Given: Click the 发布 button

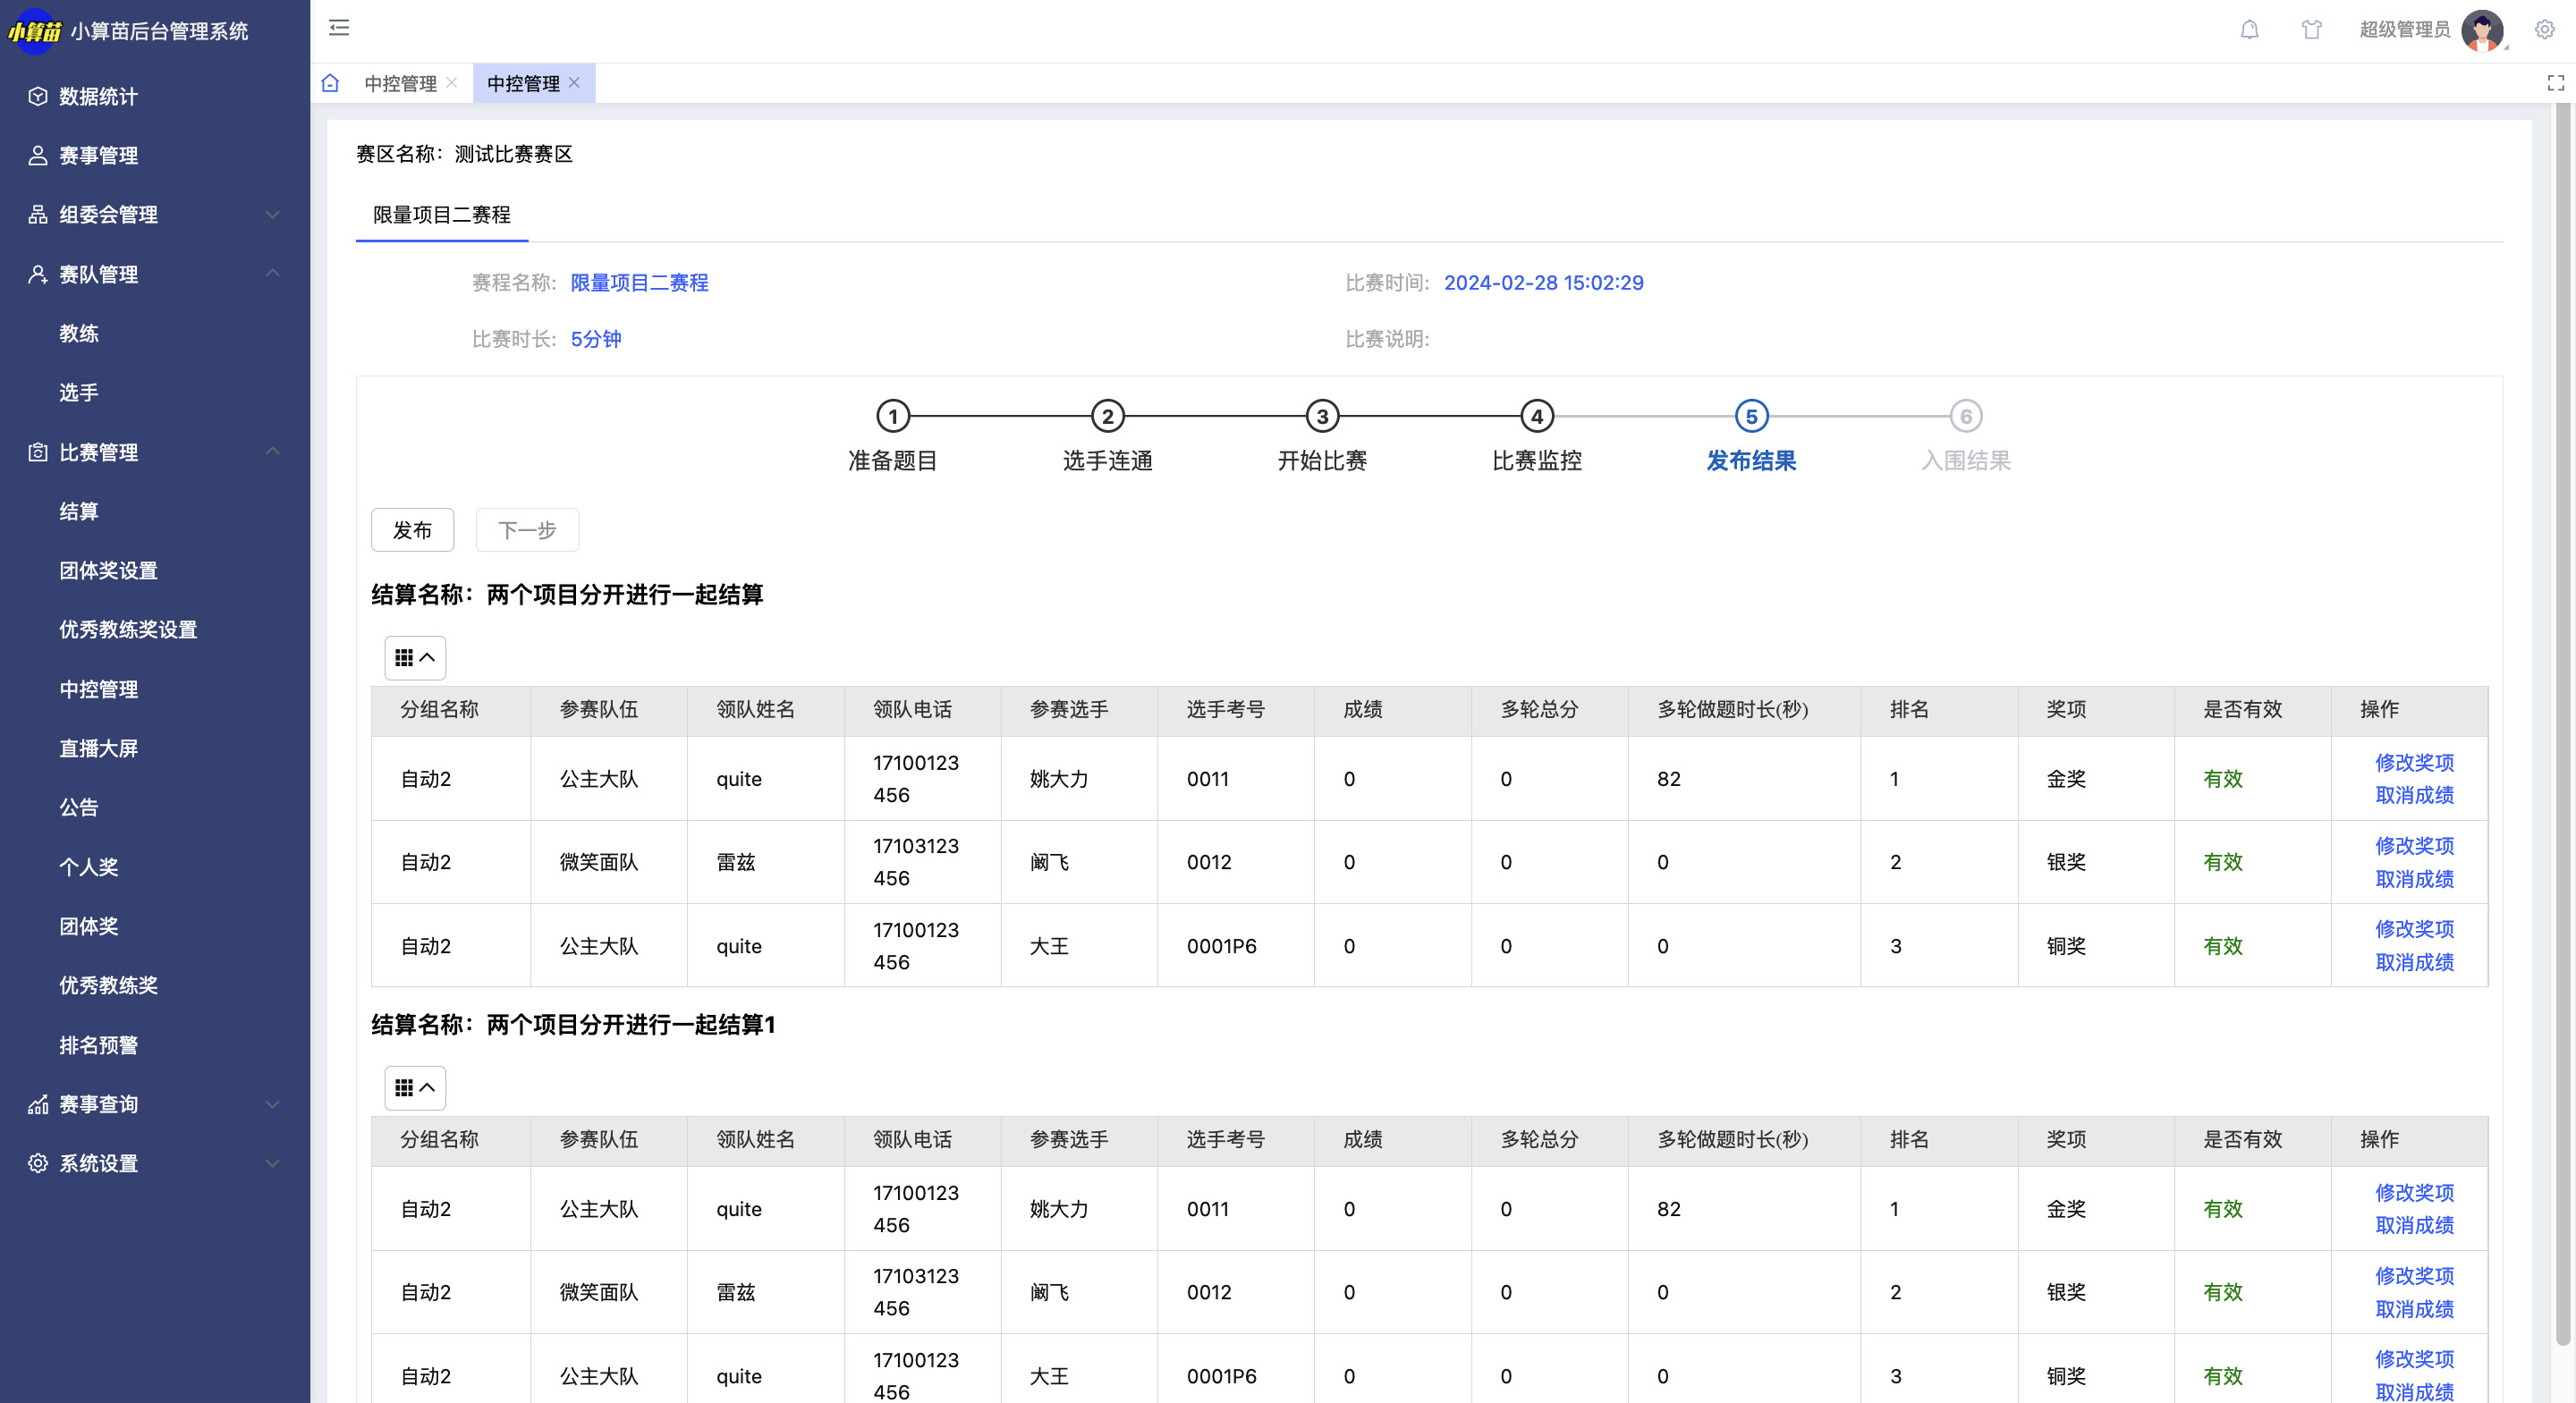Looking at the screenshot, I should tap(412, 530).
